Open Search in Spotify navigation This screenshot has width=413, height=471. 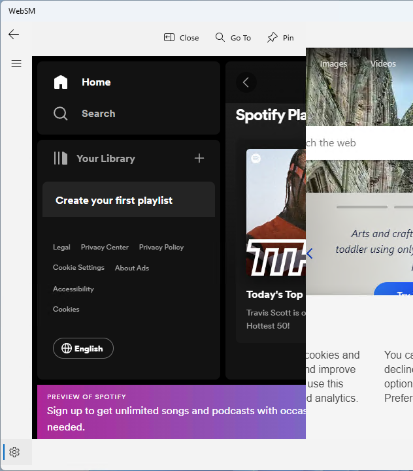[x=98, y=114]
